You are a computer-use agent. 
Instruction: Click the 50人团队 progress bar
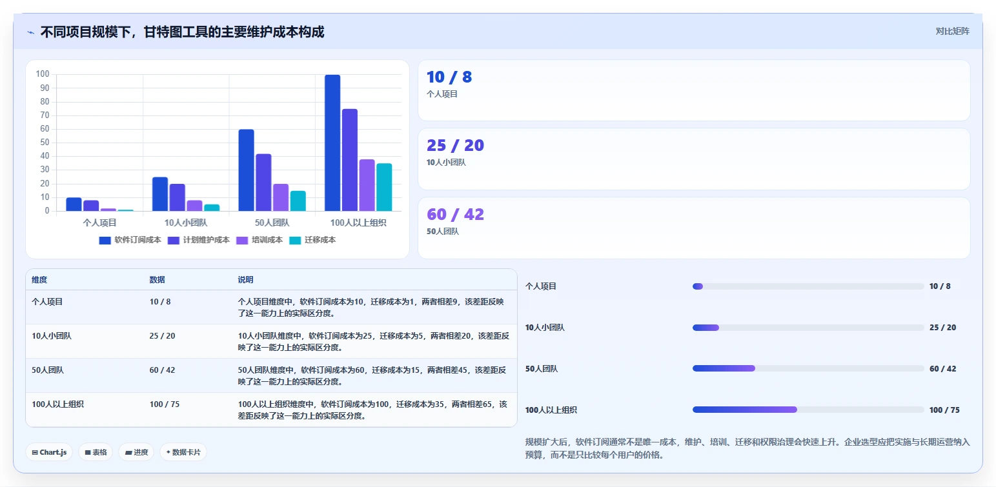(x=808, y=369)
